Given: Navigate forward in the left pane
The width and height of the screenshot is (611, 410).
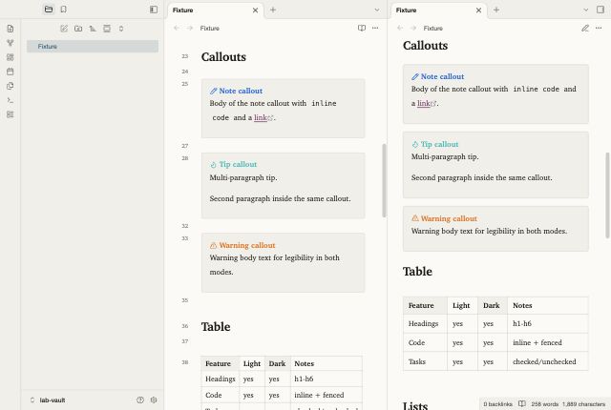Looking at the screenshot, I should [190, 28].
